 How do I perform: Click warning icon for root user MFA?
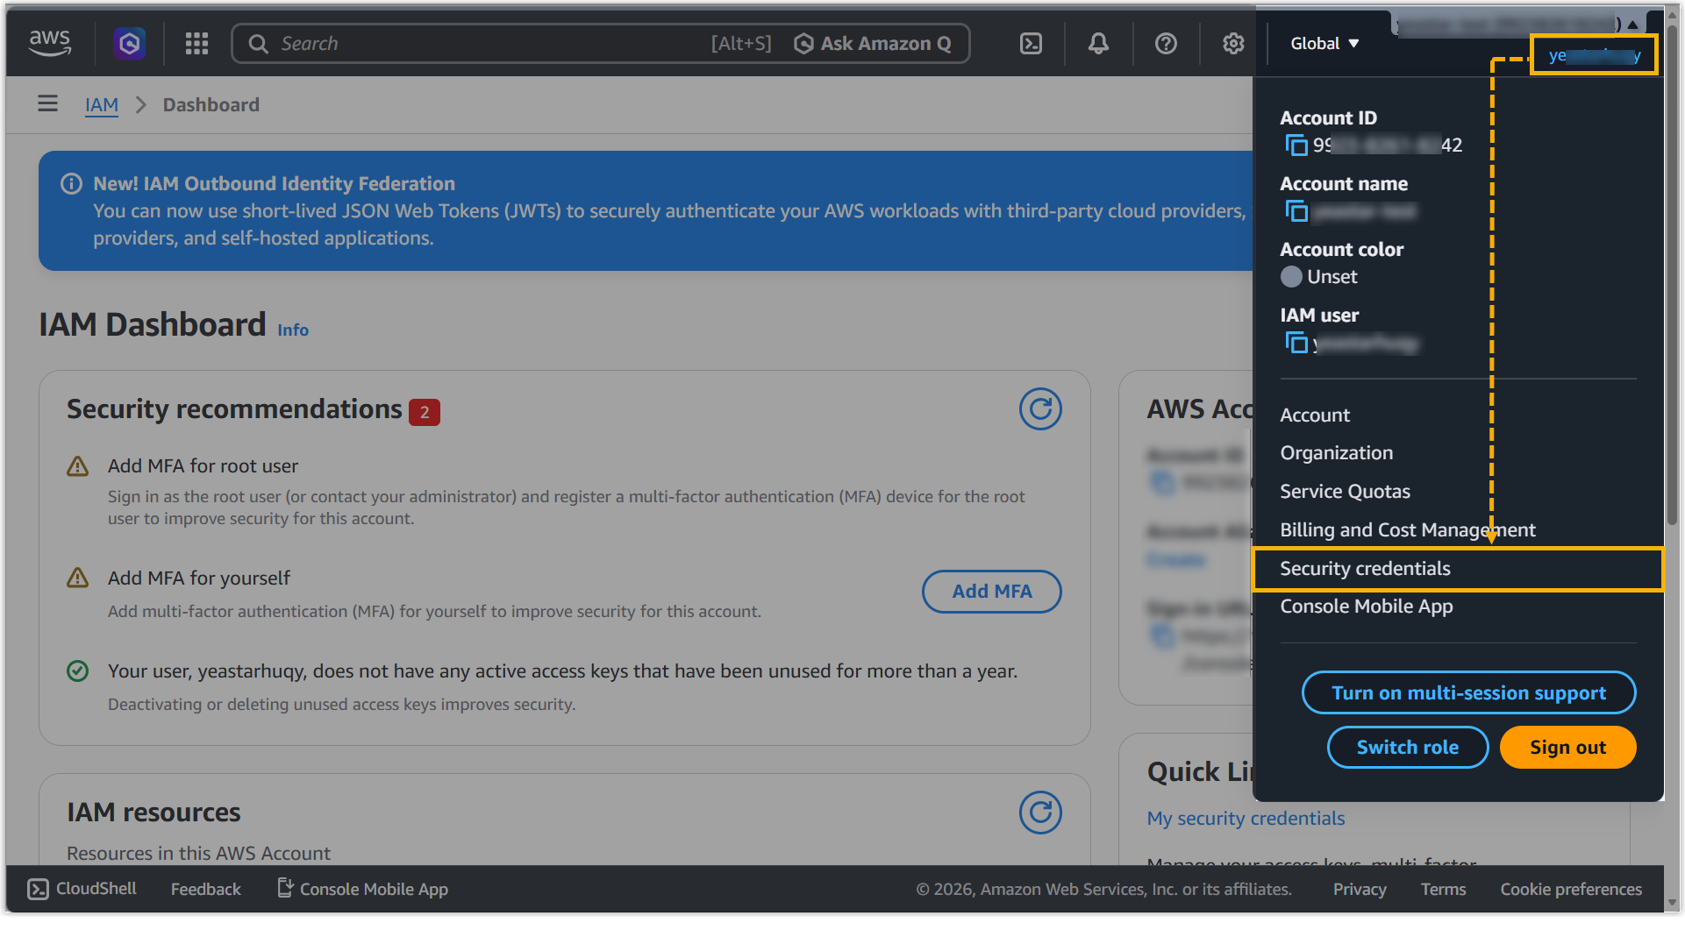click(x=78, y=466)
